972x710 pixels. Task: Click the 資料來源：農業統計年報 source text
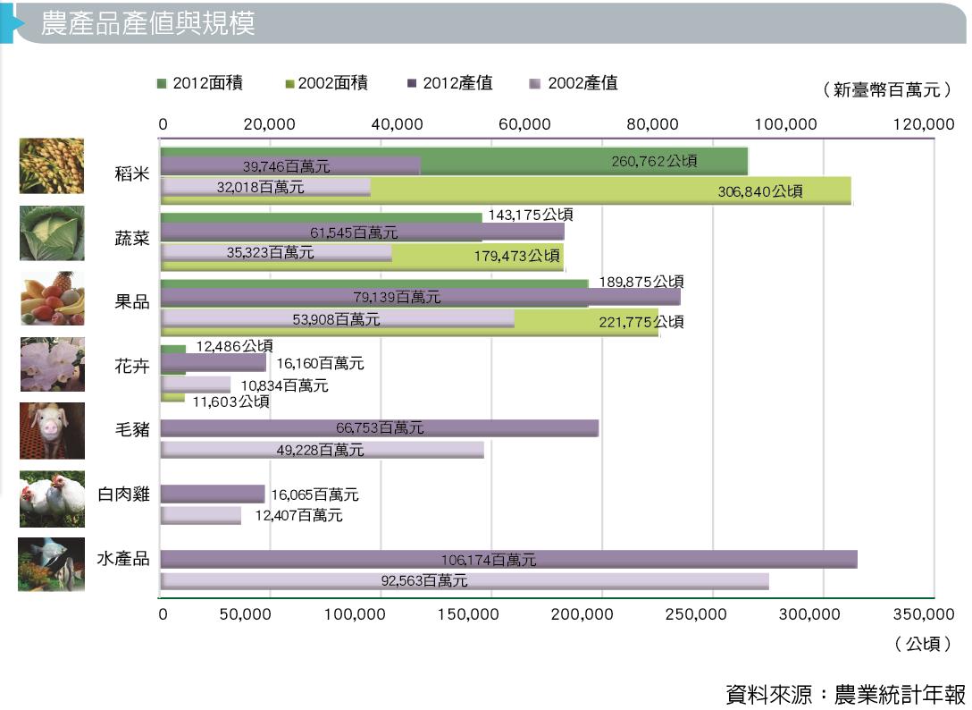845,694
